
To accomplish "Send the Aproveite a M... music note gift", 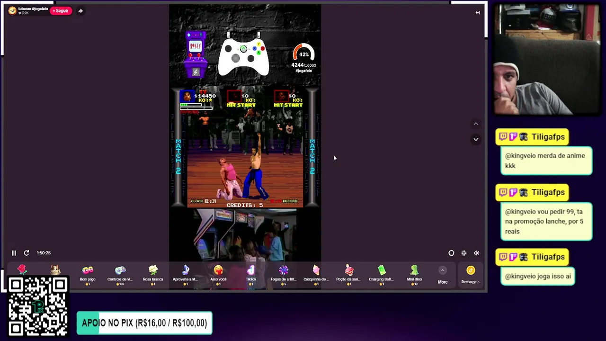I will (x=186, y=274).
